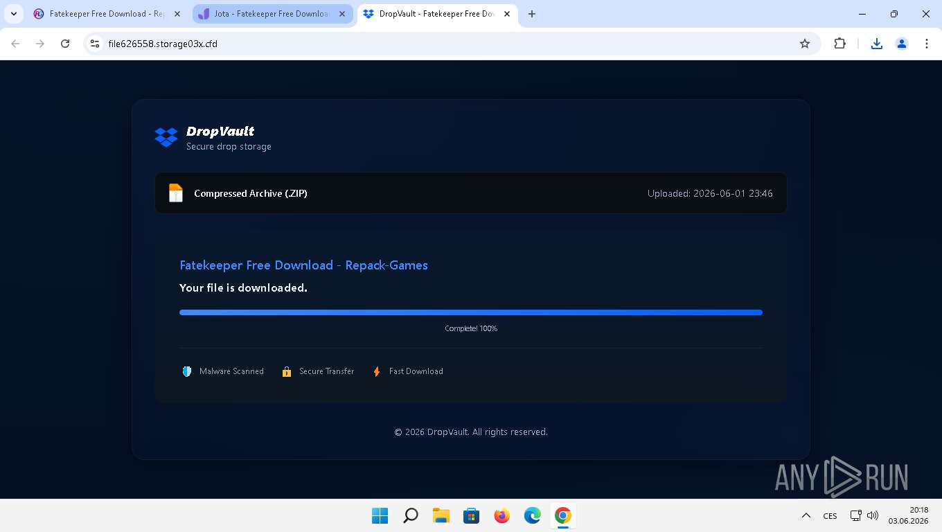This screenshot has height=532, width=942.
Task: Click the Secure Transfer label
Action: [x=326, y=371]
